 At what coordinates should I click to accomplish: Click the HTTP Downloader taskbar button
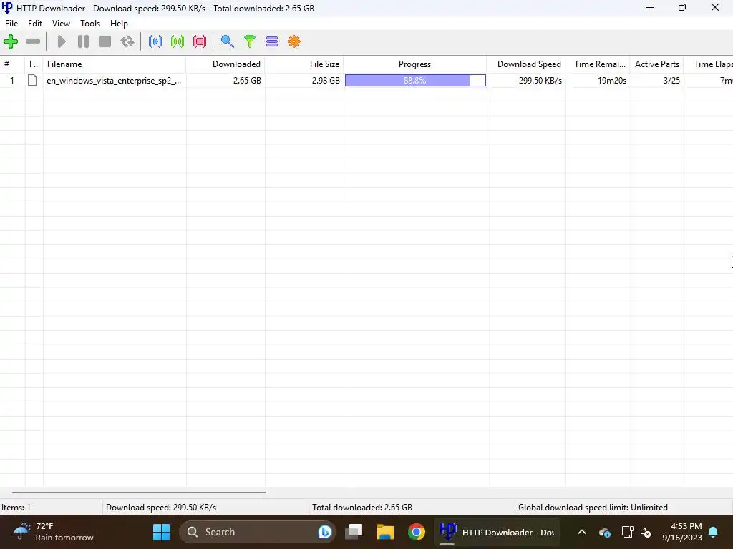(x=497, y=532)
